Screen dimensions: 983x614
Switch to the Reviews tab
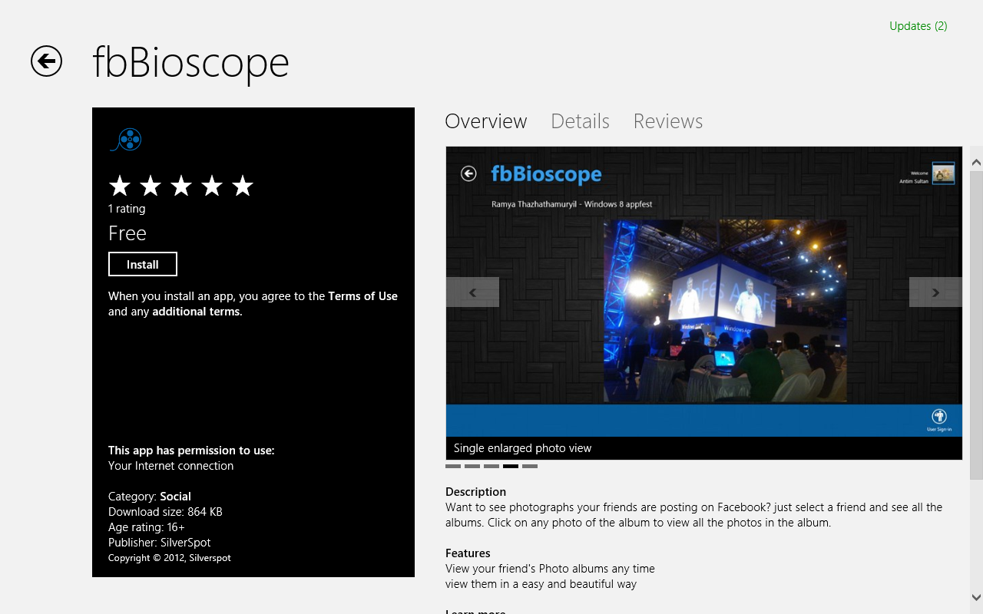(668, 121)
